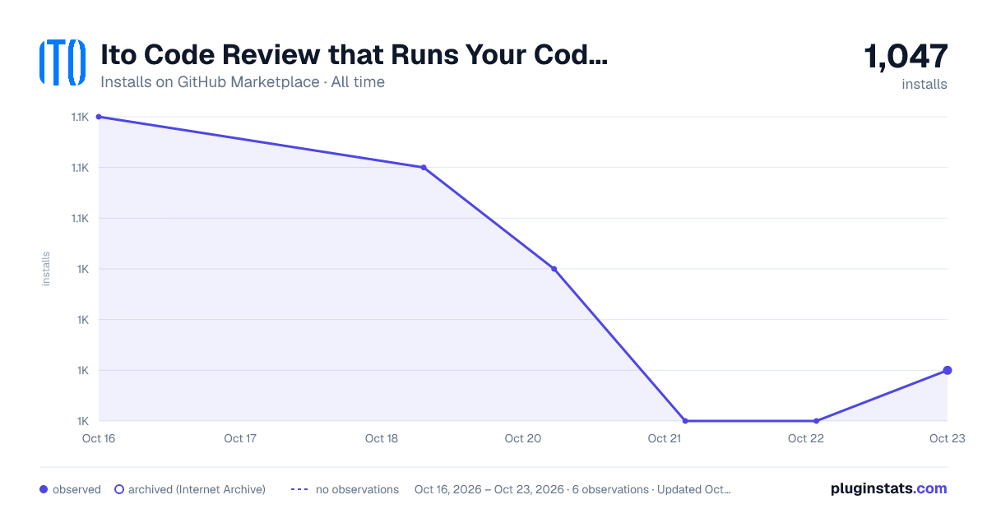
Task: Click the date range '6 observations' footer text
Action: click(572, 489)
